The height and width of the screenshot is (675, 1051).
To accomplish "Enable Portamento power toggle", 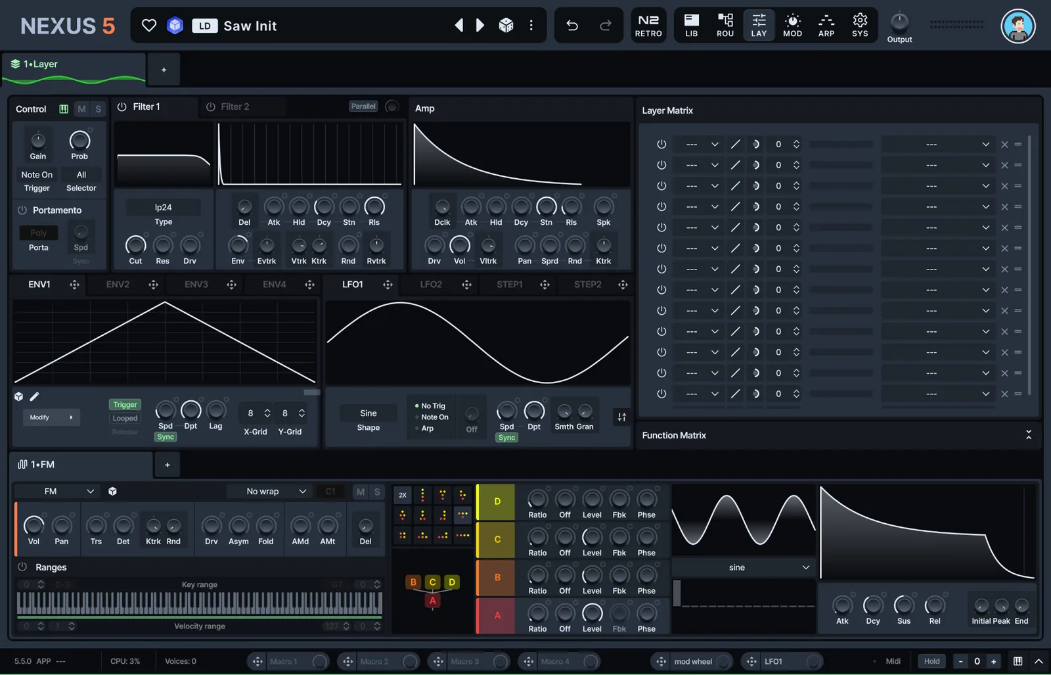I will pos(22,210).
